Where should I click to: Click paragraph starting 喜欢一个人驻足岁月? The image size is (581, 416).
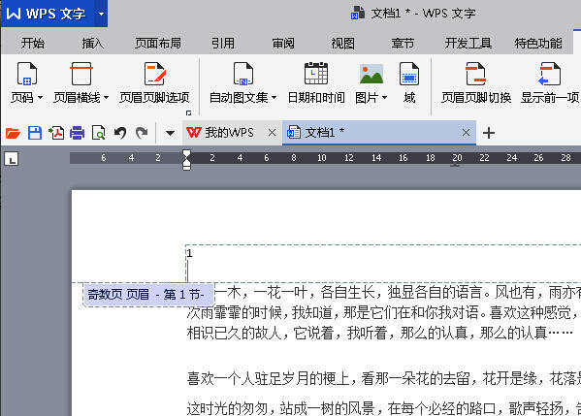[383, 378]
